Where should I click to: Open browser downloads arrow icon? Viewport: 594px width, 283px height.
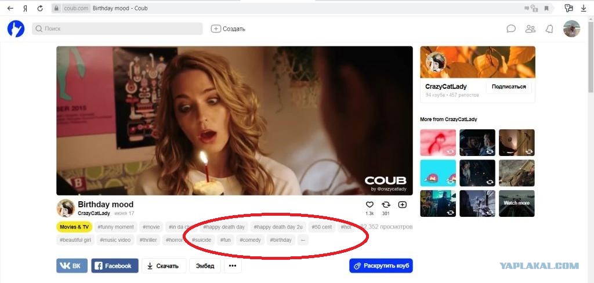click(583, 8)
